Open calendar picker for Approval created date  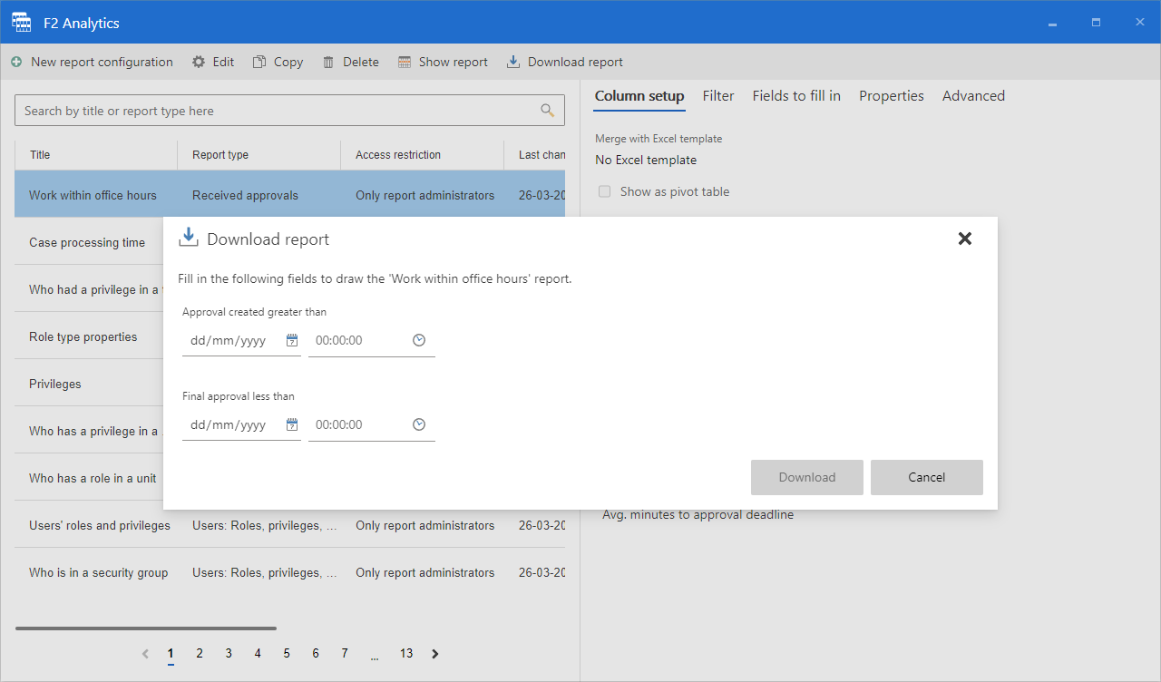click(x=292, y=340)
